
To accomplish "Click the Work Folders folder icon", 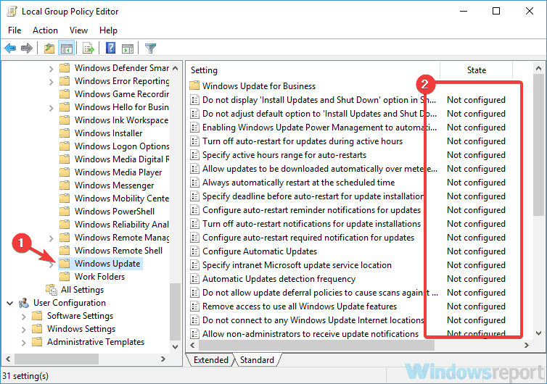I will [x=65, y=277].
